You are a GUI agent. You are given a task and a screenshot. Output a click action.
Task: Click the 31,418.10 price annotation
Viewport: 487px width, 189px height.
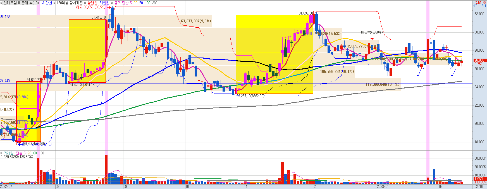click(x=99, y=17)
